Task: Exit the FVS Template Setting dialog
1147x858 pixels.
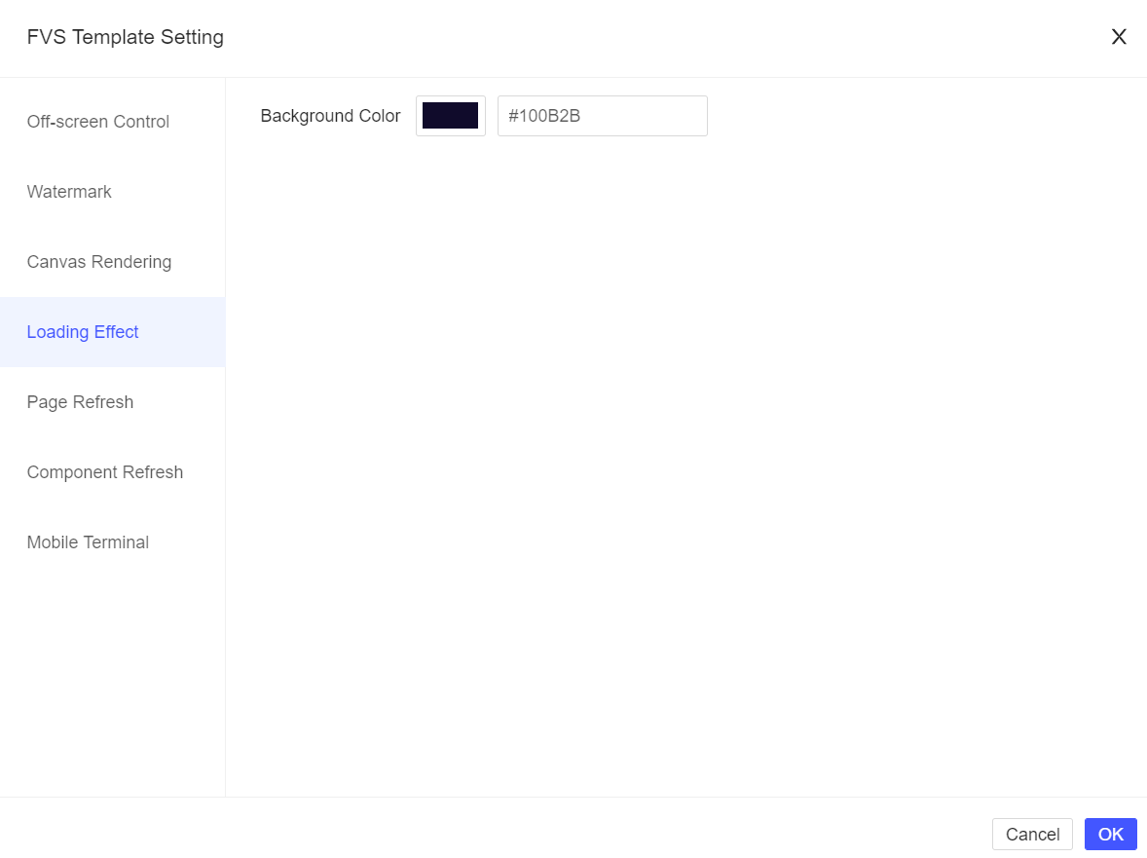Action: click(x=1119, y=36)
